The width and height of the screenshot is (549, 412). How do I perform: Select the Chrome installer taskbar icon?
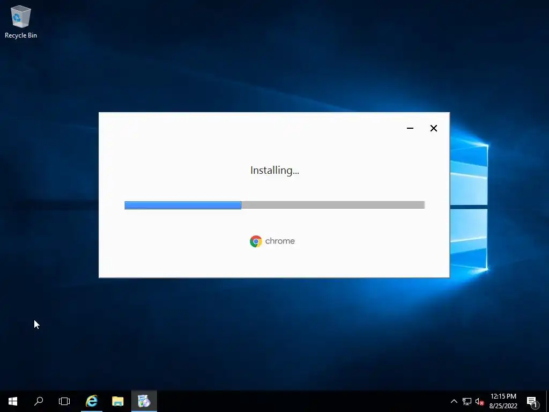coord(144,401)
